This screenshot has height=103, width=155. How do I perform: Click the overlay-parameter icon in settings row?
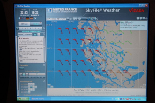pyautogui.click(x=21, y=74)
